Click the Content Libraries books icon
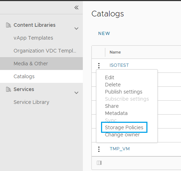 (9, 25)
